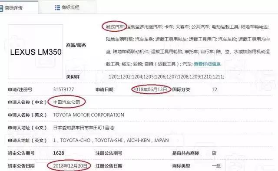Select the 国际分类 value 12
Viewport: 278px width, 171px height.
(x=214, y=89)
